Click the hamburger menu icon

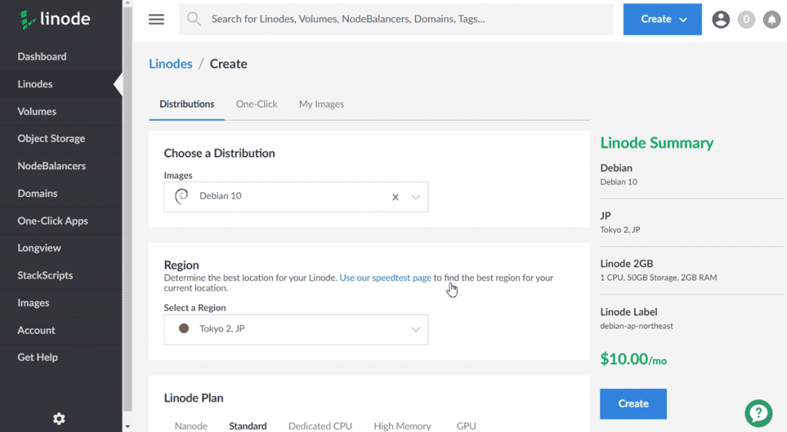156,19
